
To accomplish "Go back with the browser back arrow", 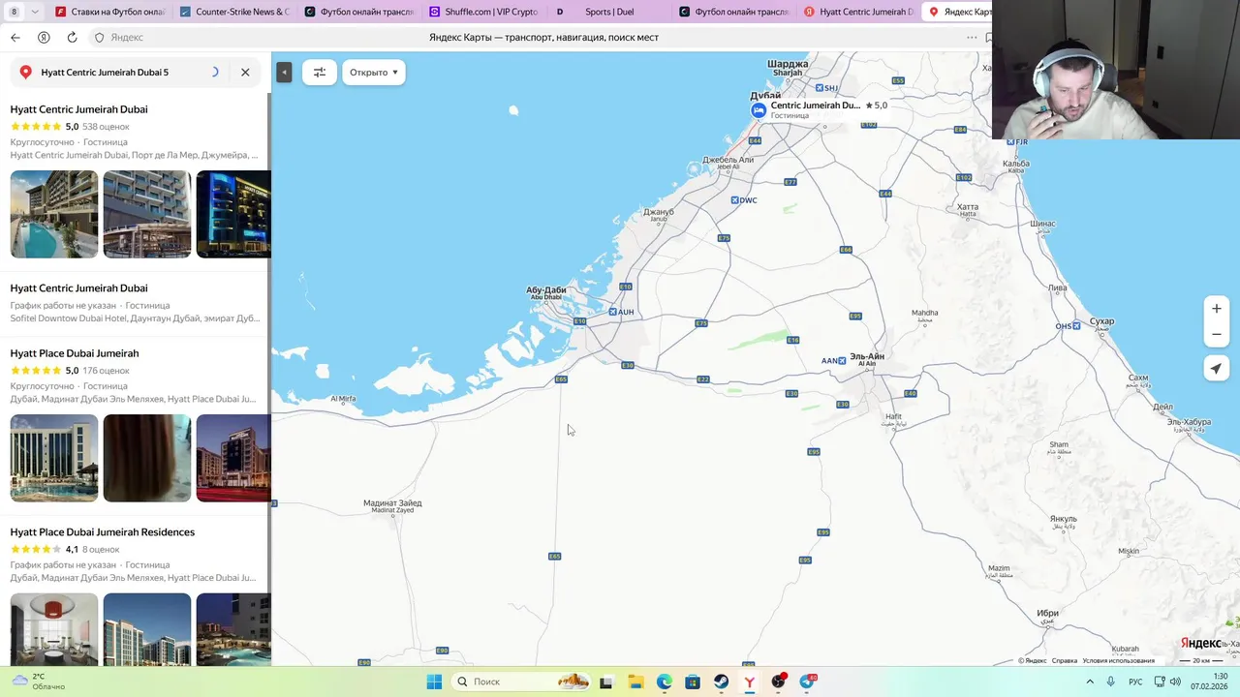I will pyautogui.click(x=15, y=37).
